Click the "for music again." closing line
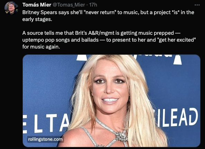Image resolution: width=205 pixels, height=149 pixels. click(41, 47)
